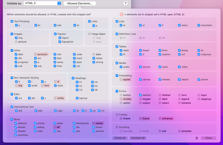Enable the highlighted center checkbox
Viewport: 223px width, 145px height.
click(94, 123)
